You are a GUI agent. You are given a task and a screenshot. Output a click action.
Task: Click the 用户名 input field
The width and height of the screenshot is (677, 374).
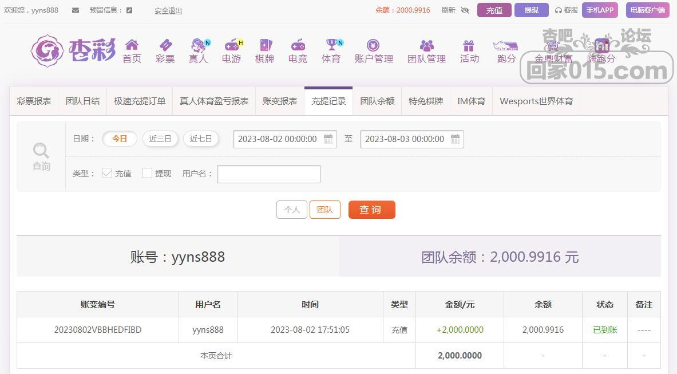269,174
